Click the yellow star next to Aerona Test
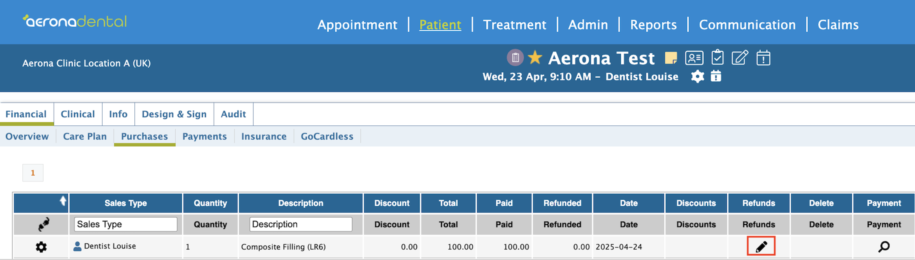The height and width of the screenshot is (260, 915). (535, 57)
